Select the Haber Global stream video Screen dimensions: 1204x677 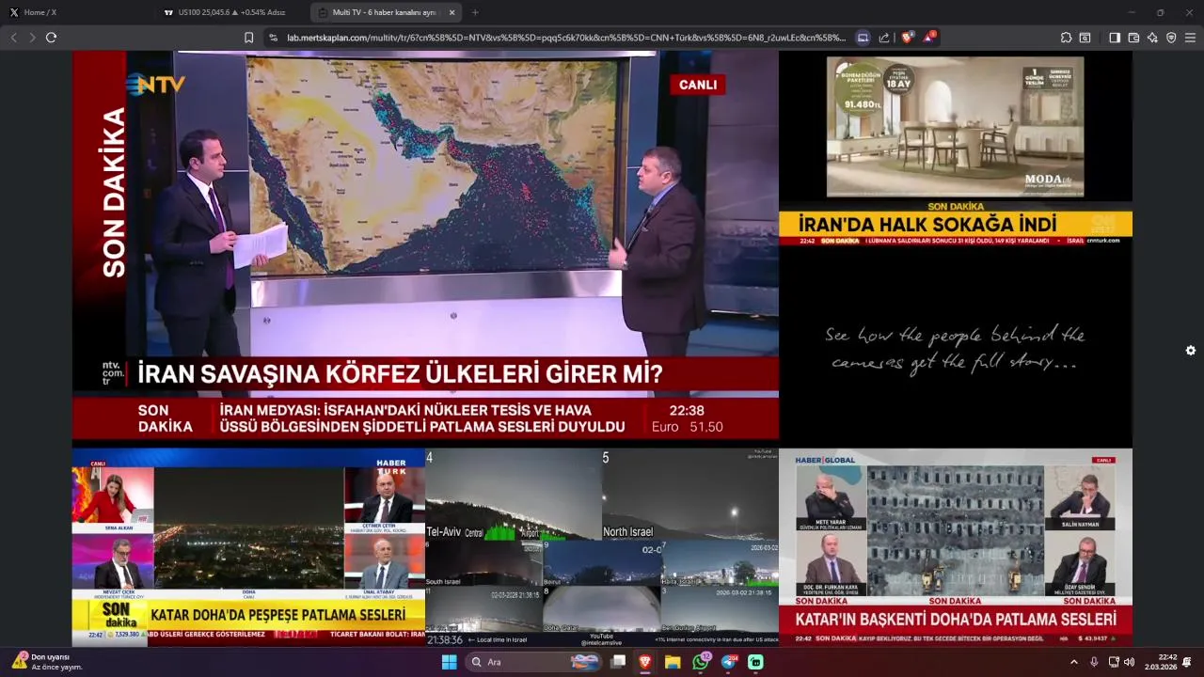pyautogui.click(x=956, y=547)
